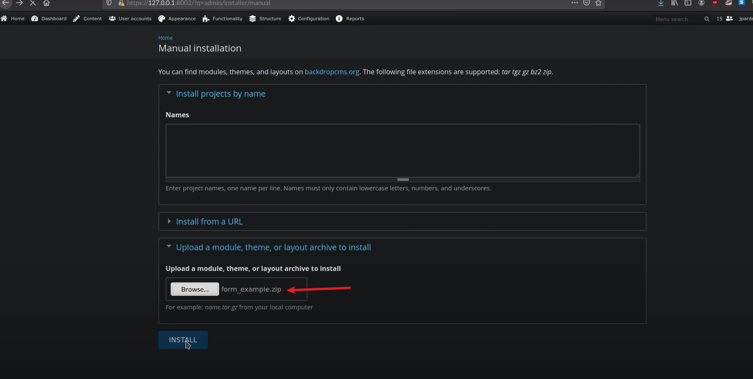This screenshot has width=753, height=379.
Task: Click the Firefox downloads arrow icon
Action: [661, 3]
